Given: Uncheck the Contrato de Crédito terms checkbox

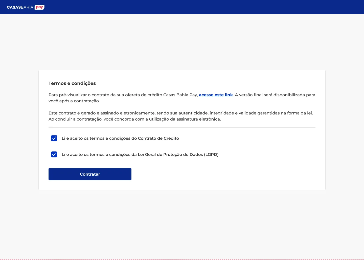Looking at the screenshot, I should [54, 138].
